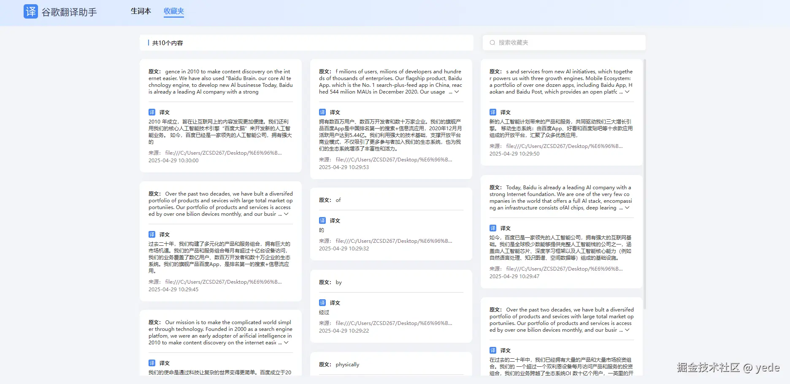Expand the truncated text on the 'Our mission' card
The image size is (790, 384).
(x=286, y=343)
